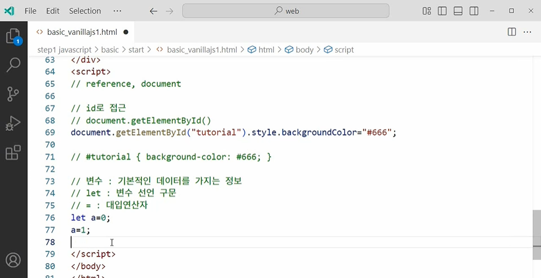Image resolution: width=541 pixels, height=278 pixels.
Task: Click the '// #tutorial { background-color: #666; }' comment
Action: tap(171, 157)
